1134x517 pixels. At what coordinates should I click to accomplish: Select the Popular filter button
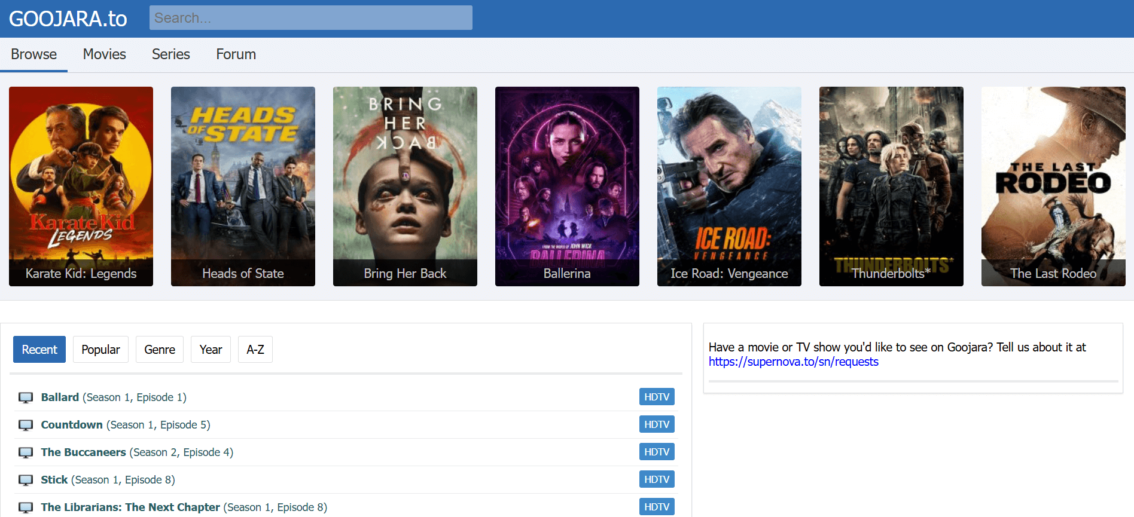coord(100,350)
